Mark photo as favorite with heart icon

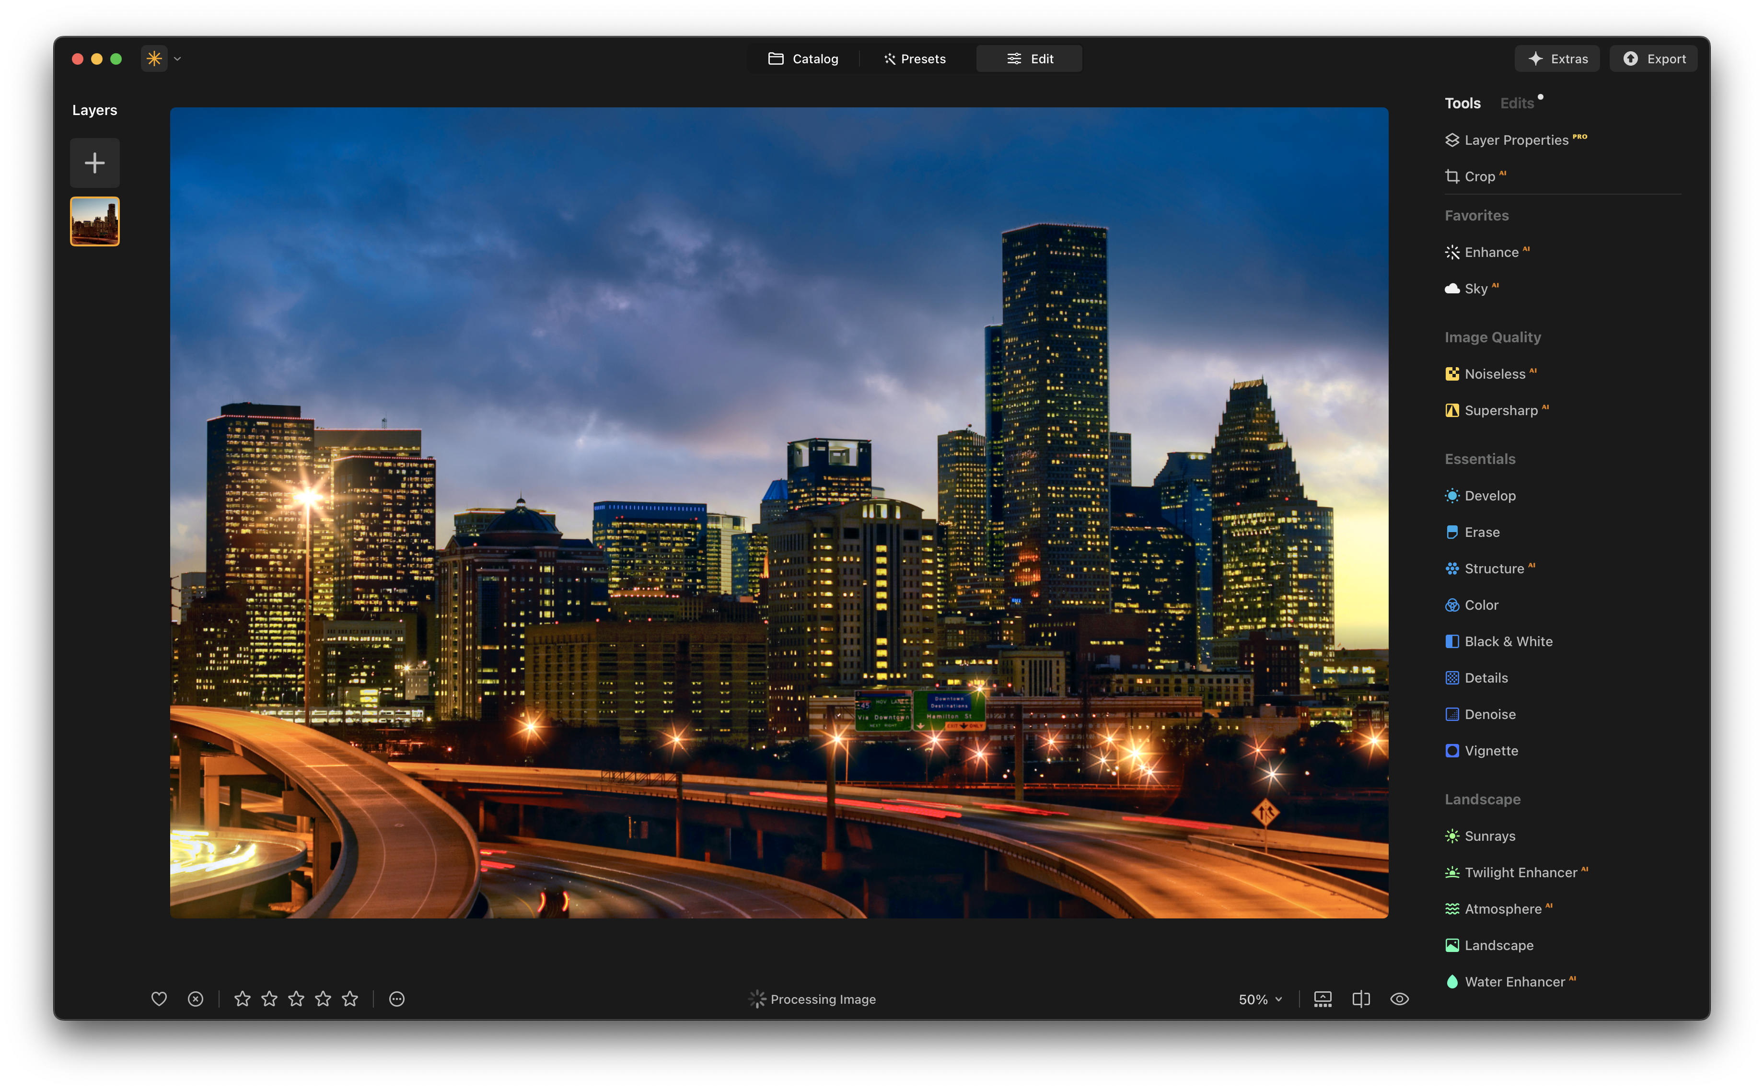click(159, 998)
